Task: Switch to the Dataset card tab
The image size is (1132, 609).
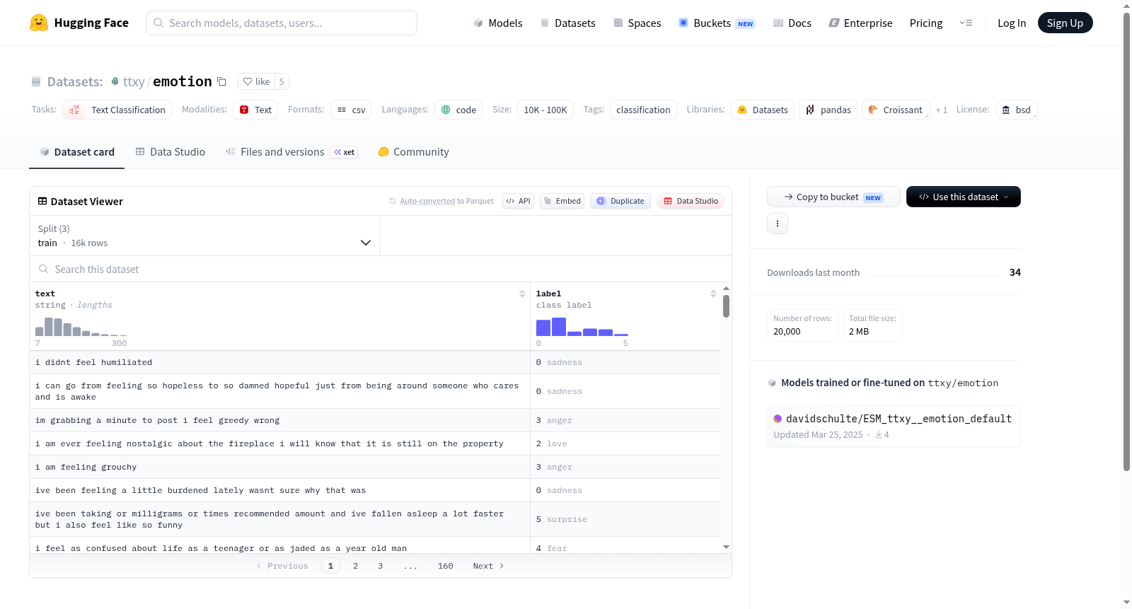Action: 77,152
